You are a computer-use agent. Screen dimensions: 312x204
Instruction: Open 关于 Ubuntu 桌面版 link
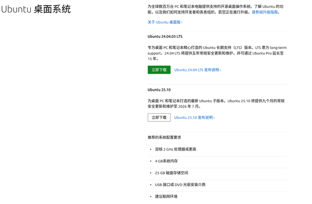tap(165, 22)
